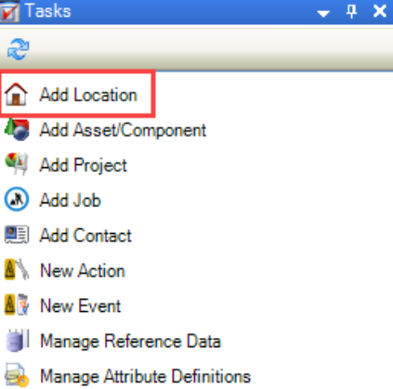The height and width of the screenshot is (389, 393).
Task: Click the Manage Reference Data database icon
Action: coord(18,341)
